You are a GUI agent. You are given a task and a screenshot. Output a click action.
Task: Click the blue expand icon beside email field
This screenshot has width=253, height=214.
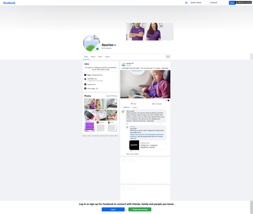pyautogui.click(x=186, y=3)
